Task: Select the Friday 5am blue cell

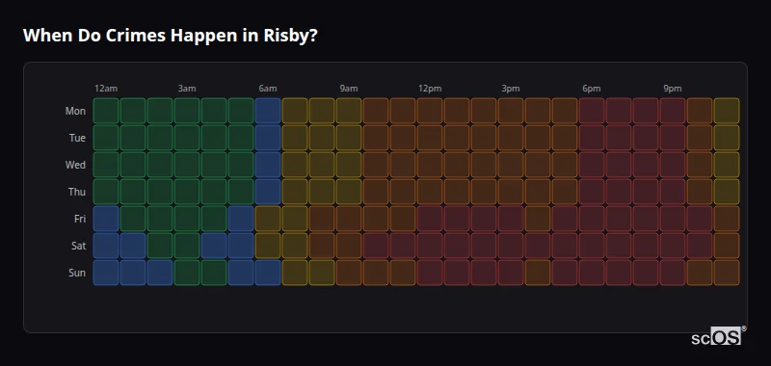Action: coord(241,219)
